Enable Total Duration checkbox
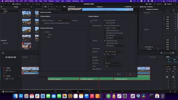178x100 pixels. (x=91, y=49)
